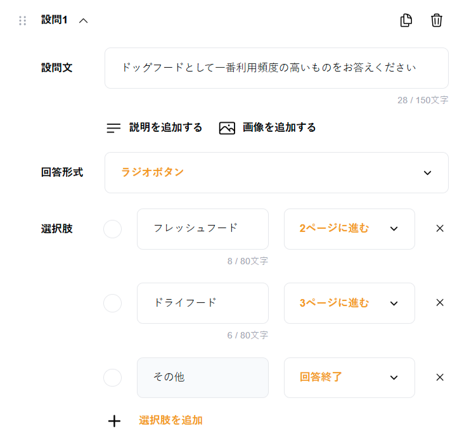This screenshot has width=469, height=431.
Task: Click the 選択肢を追加 link
Action: pyautogui.click(x=170, y=420)
